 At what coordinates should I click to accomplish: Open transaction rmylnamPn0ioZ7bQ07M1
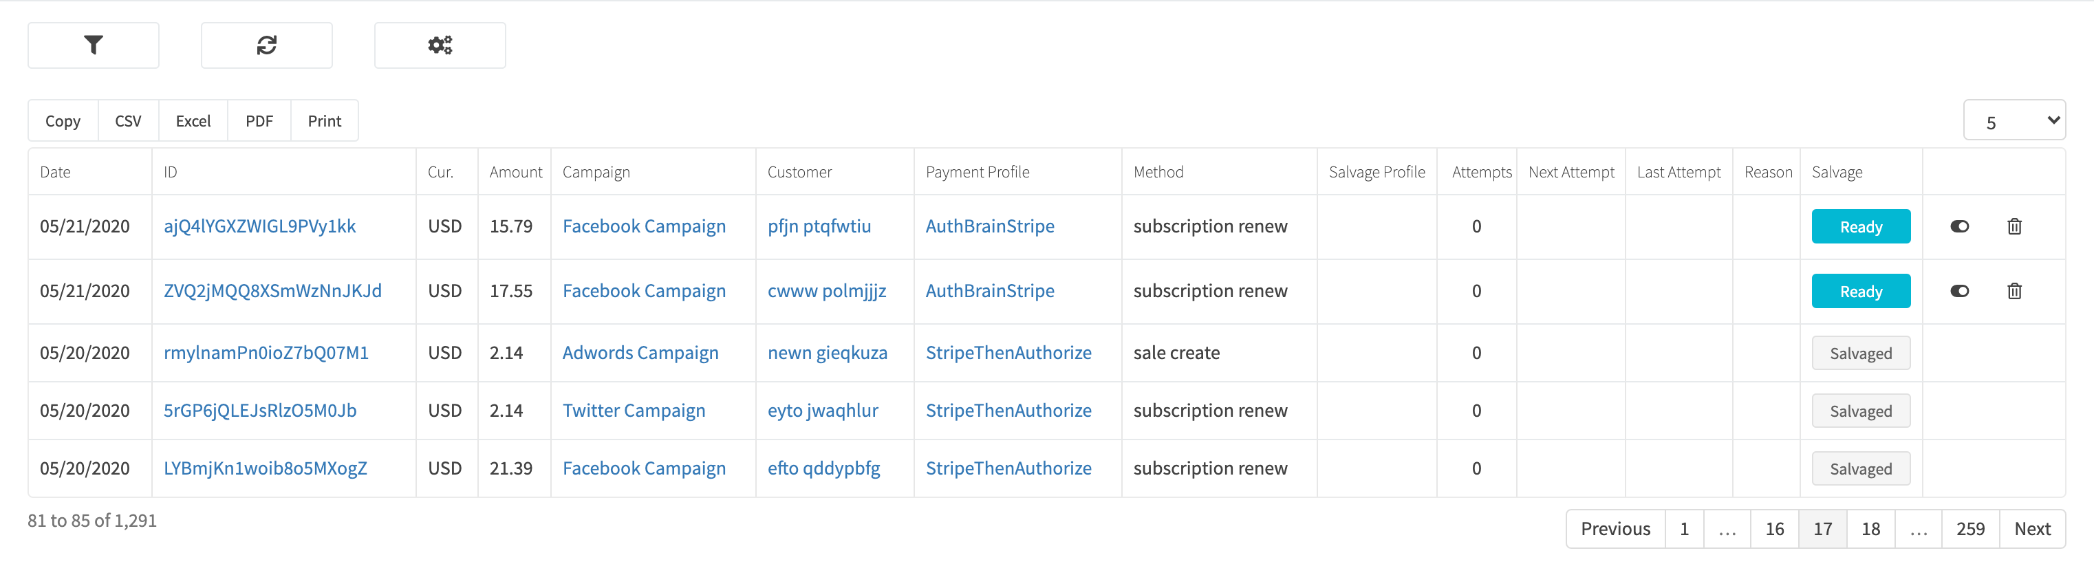click(x=266, y=353)
